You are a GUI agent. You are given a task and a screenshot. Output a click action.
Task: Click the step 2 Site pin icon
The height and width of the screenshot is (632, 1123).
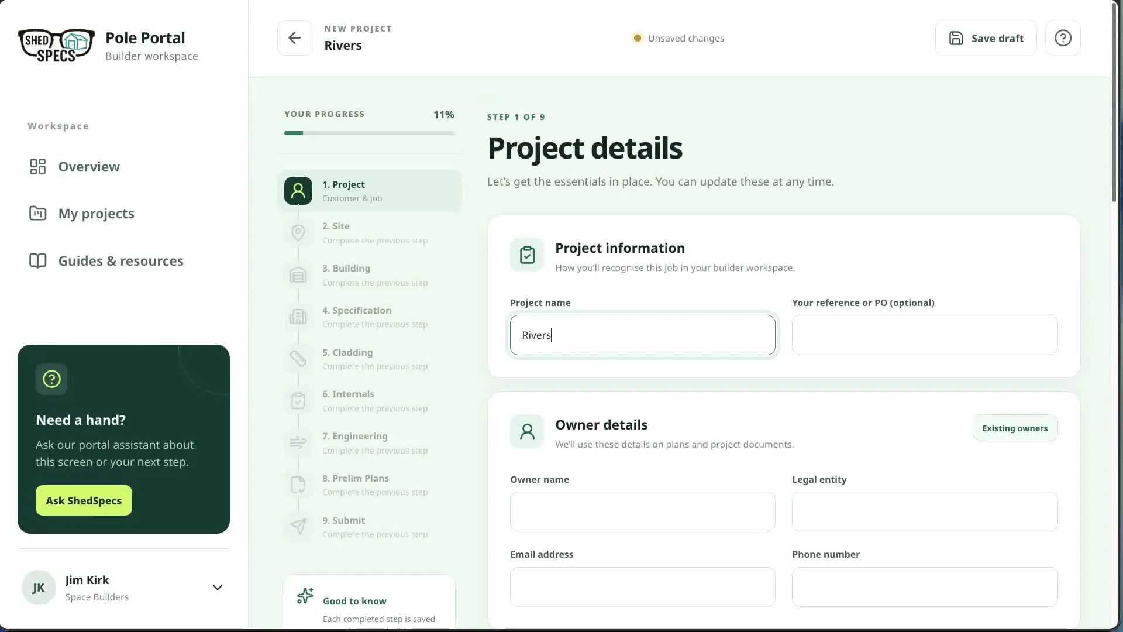298,233
